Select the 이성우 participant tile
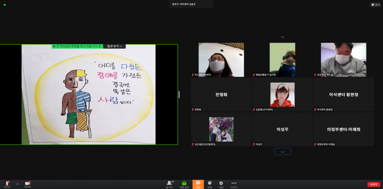The height and width of the screenshot is (189, 383). 282,129
